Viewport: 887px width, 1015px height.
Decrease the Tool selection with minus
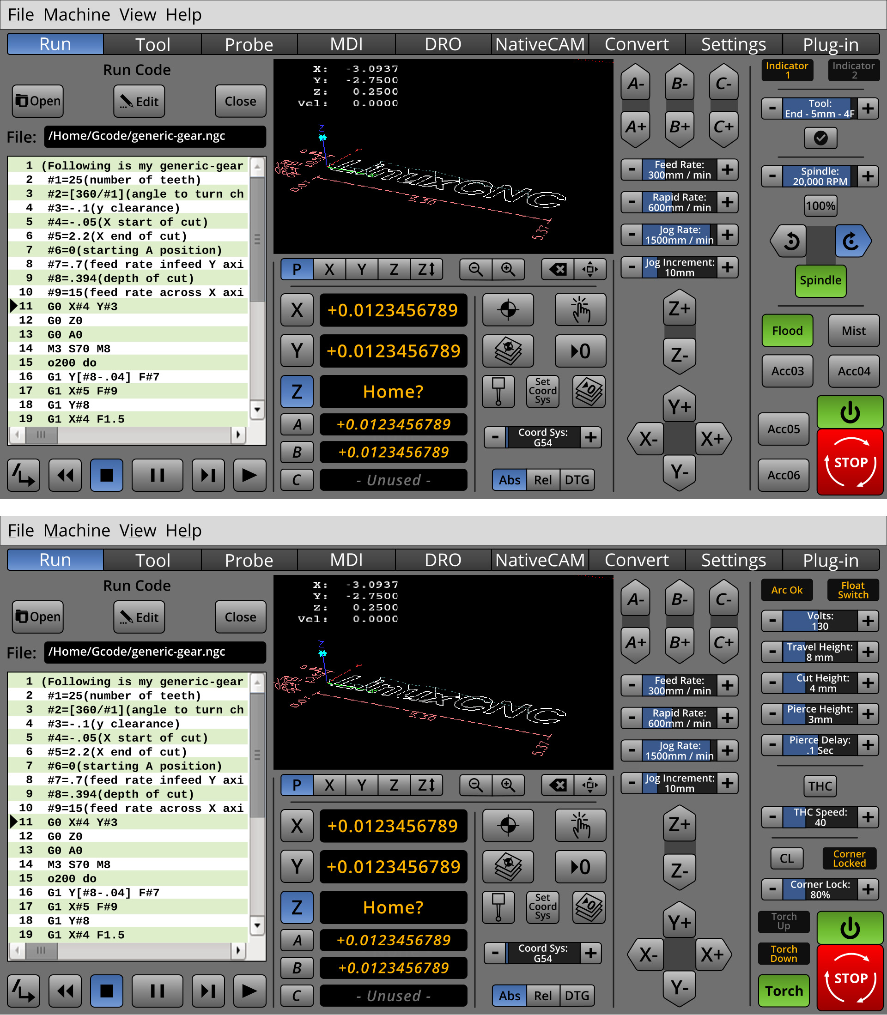pyautogui.click(x=772, y=109)
